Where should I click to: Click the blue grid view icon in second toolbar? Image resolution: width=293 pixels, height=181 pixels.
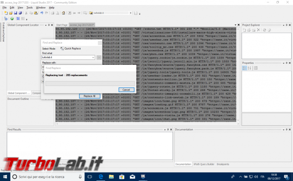click(x=18, y=18)
